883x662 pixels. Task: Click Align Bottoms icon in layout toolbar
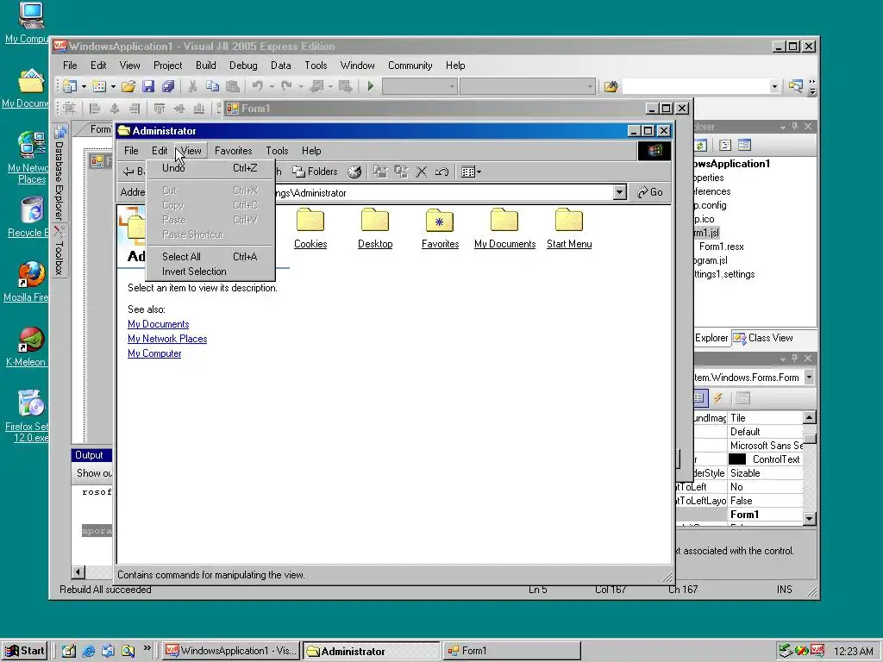coord(199,108)
